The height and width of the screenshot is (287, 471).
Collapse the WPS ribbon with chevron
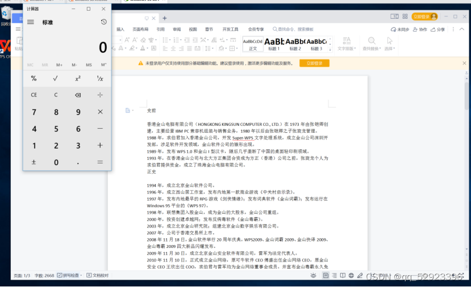(462, 29)
